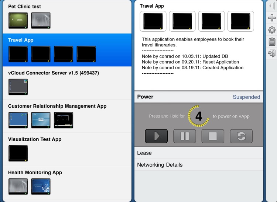Log out using the exit door icon
This screenshot has height=202, width=277.
(272, 53)
